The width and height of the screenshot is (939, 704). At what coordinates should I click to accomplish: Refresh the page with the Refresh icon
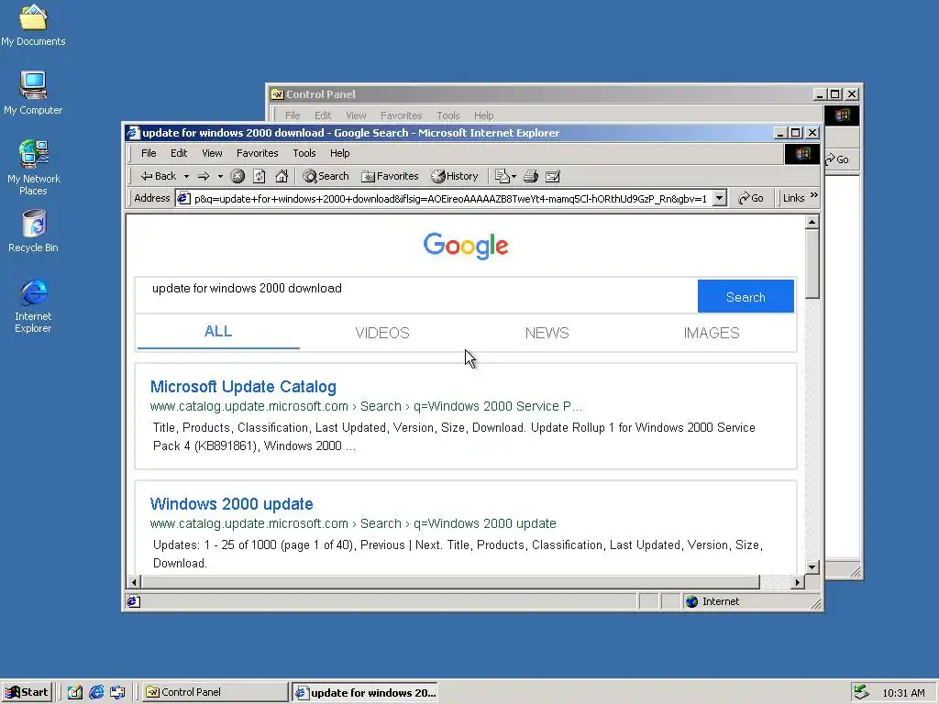click(260, 176)
